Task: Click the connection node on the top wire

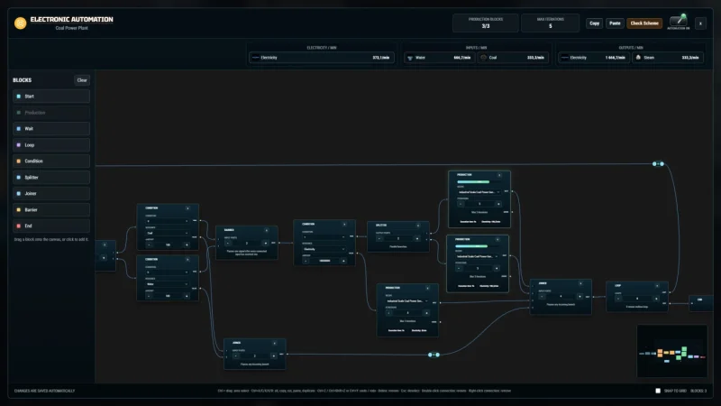Action: pyautogui.click(x=658, y=164)
